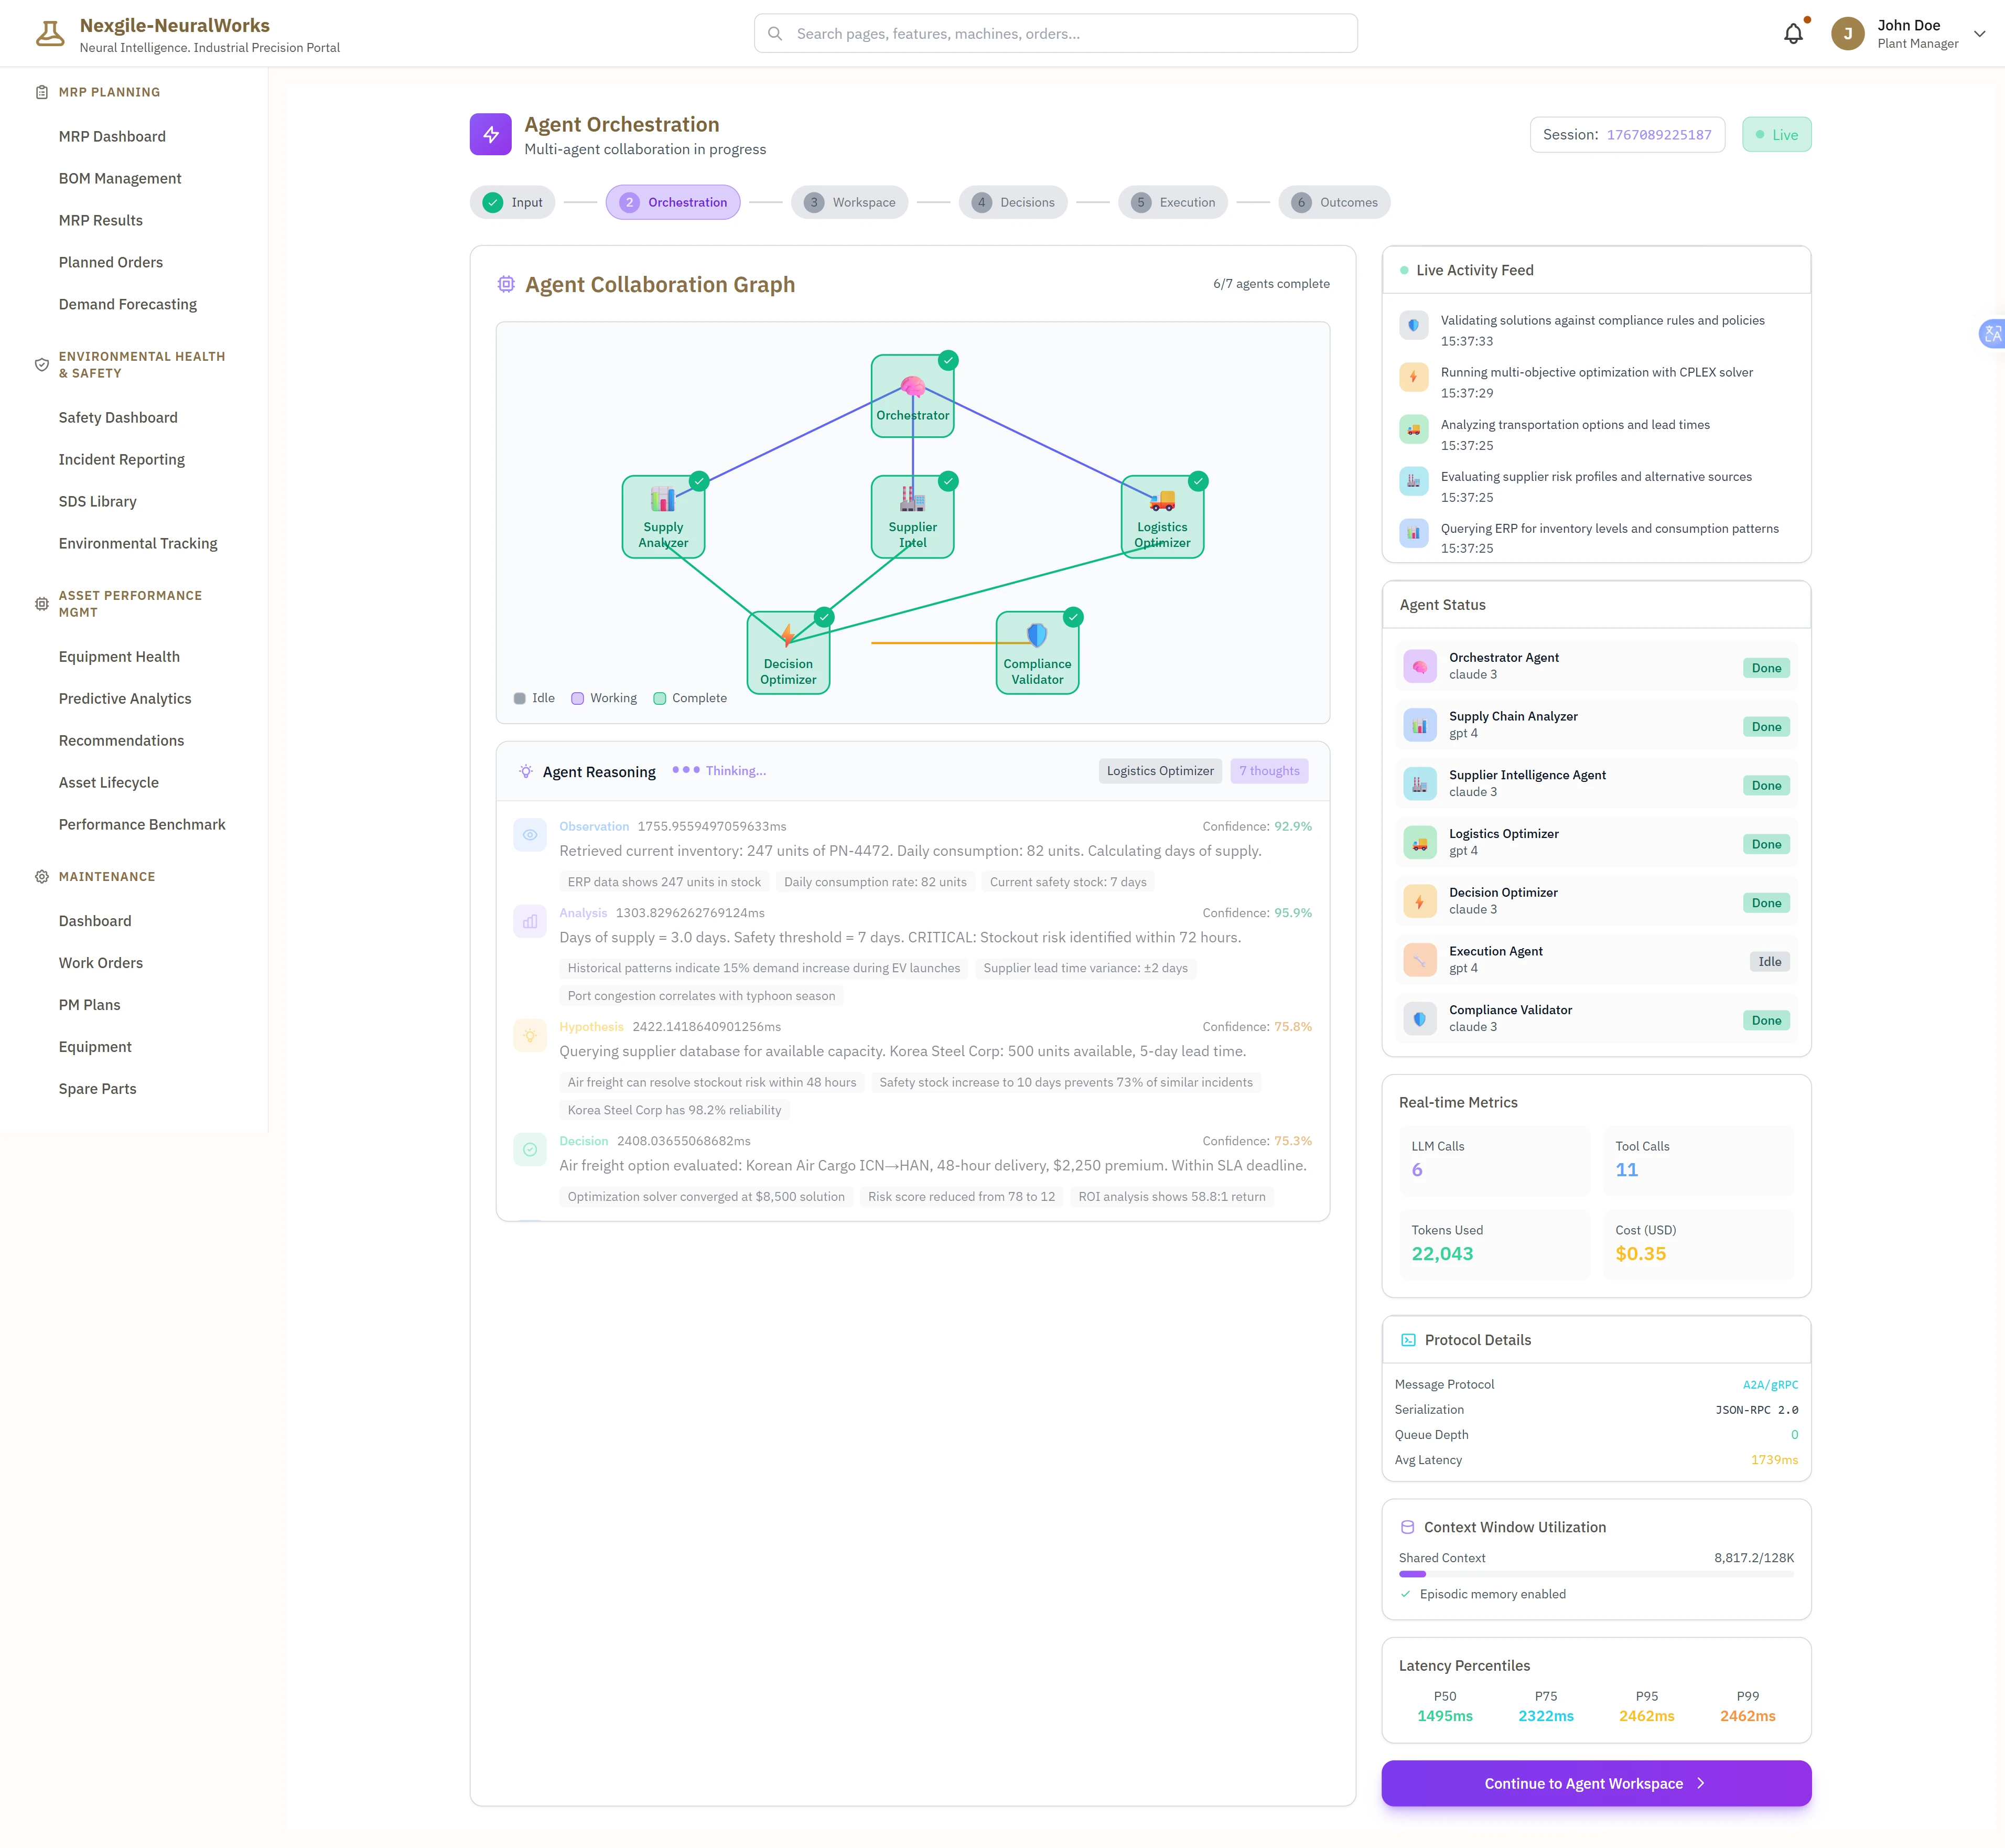Click the session ID 1767089225187 link
Screen dimensions: 2005x1848
(x=1659, y=135)
